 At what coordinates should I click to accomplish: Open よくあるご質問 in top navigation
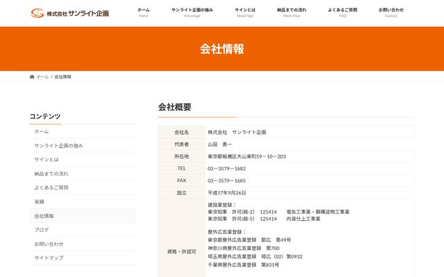coord(342,12)
